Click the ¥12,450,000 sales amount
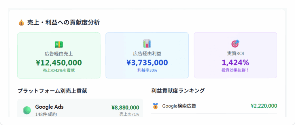Screen dimensions: 295x125 pos(59,62)
